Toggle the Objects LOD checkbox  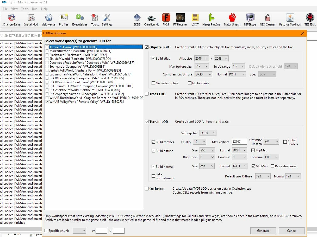147,47
